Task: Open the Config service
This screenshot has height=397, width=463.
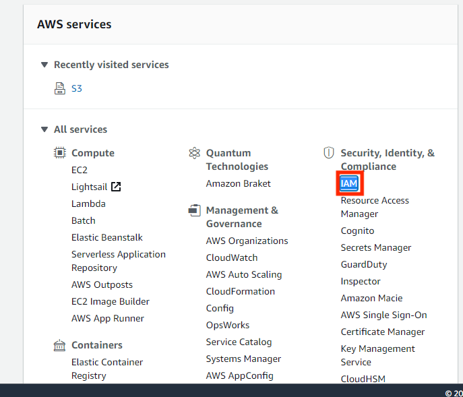Action: click(220, 308)
